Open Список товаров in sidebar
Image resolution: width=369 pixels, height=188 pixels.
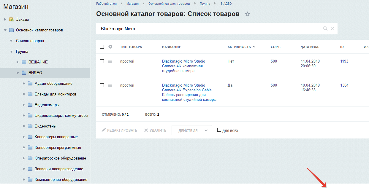coord(30,41)
